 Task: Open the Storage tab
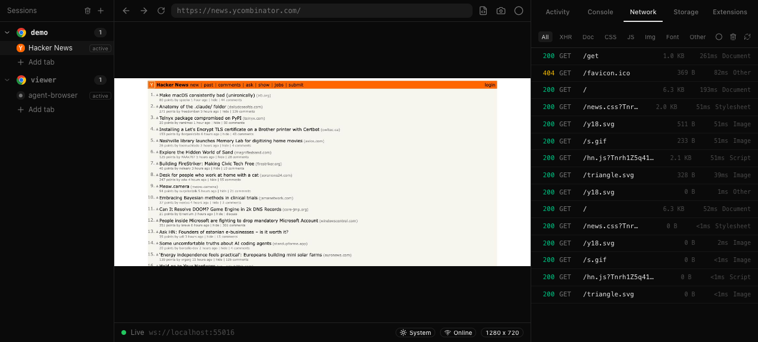pos(686,12)
